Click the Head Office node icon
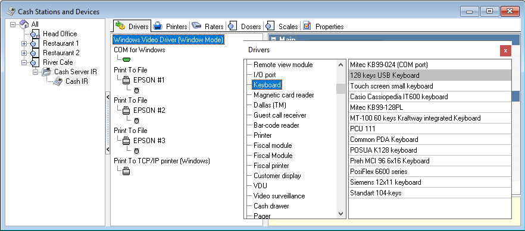 (x=35, y=34)
